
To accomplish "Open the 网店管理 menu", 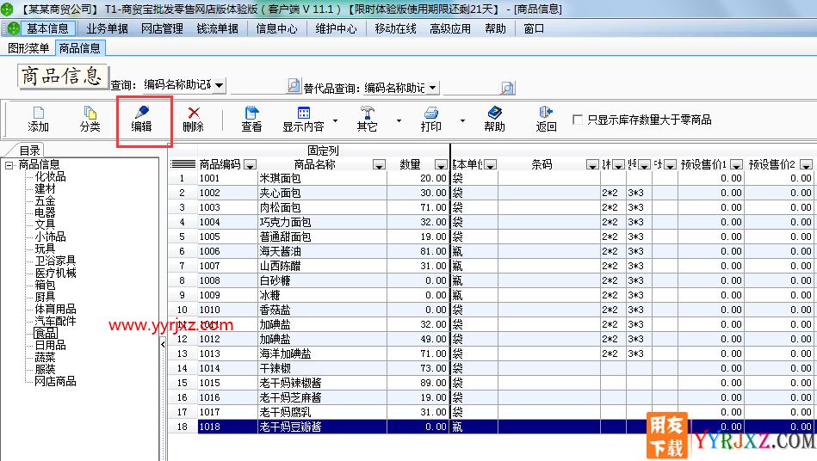I will tap(162, 28).
